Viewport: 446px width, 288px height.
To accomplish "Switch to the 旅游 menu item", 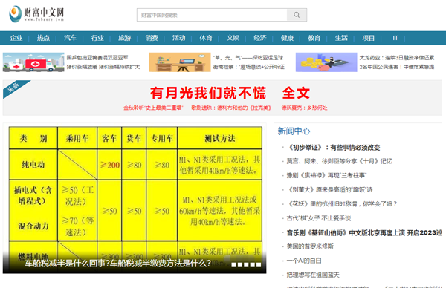I will click(125, 38).
